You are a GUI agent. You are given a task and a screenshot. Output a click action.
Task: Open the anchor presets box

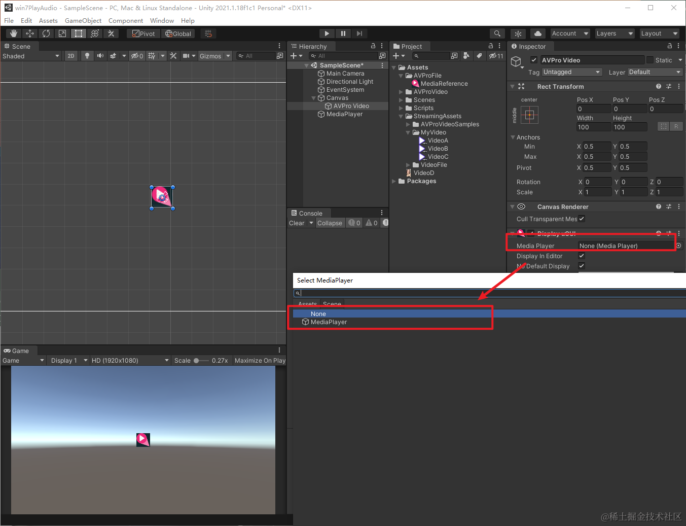point(529,115)
